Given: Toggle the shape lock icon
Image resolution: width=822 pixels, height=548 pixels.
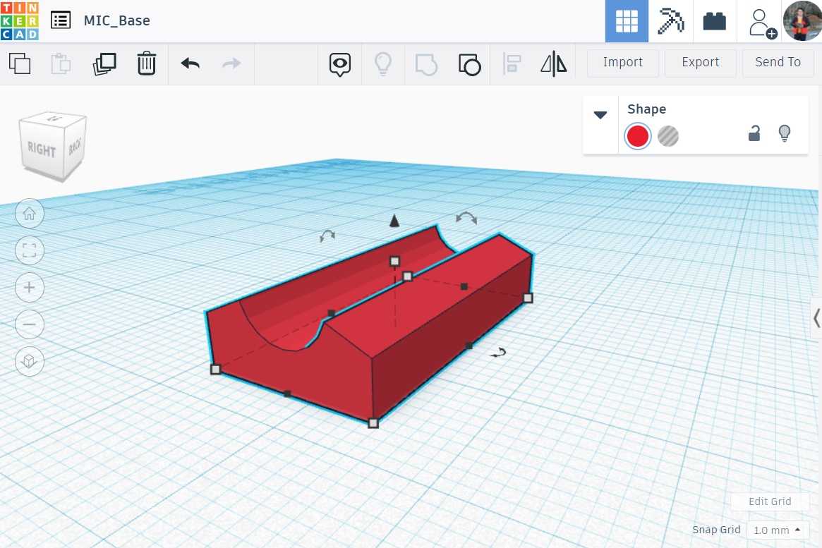Looking at the screenshot, I should pos(754,133).
